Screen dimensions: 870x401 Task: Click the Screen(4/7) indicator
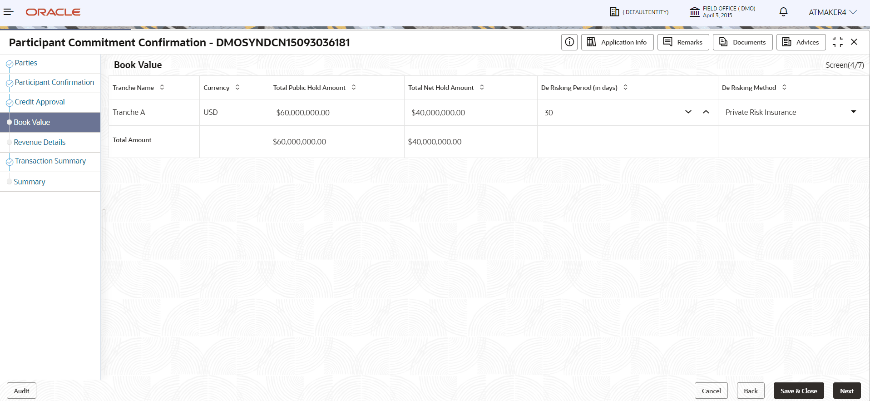tap(845, 65)
